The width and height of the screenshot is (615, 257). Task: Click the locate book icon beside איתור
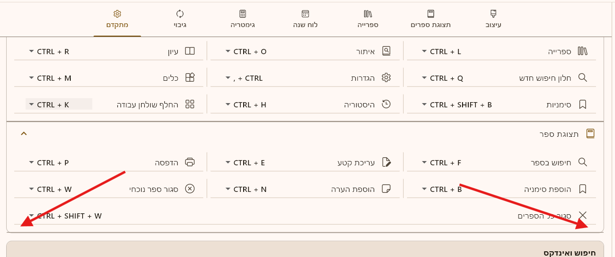(x=386, y=51)
